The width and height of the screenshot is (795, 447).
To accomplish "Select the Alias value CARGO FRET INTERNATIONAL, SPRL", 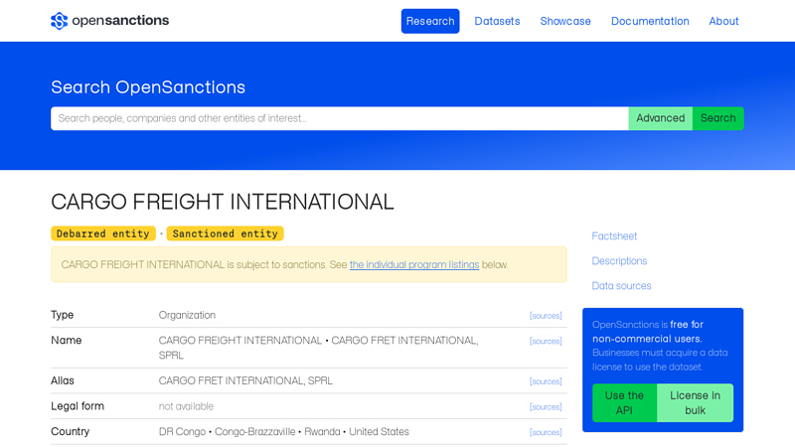I will coord(245,381).
